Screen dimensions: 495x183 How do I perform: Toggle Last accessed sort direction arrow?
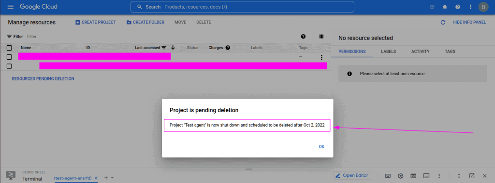(173, 48)
